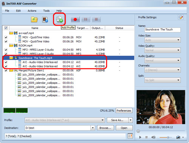Uncheck the Merged Picture Item1 checkbox
Image resolution: width=189 pixels, height=143 pixels.
(6, 70)
